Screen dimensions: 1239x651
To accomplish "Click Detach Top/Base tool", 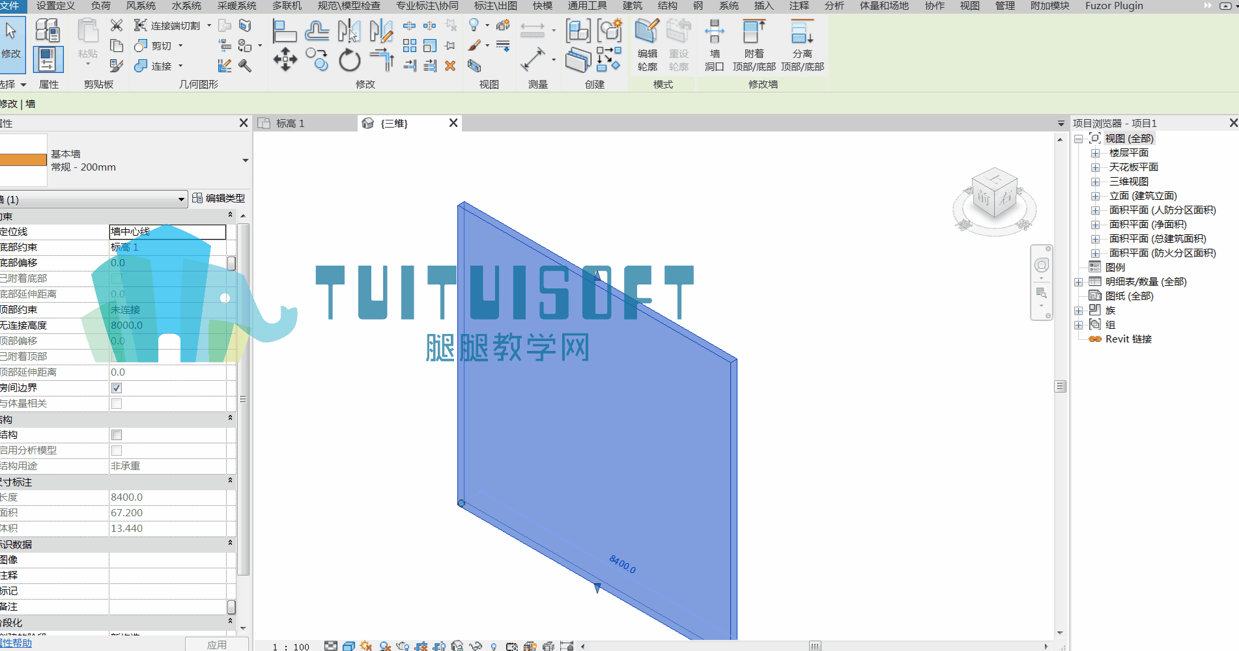I will [x=803, y=45].
